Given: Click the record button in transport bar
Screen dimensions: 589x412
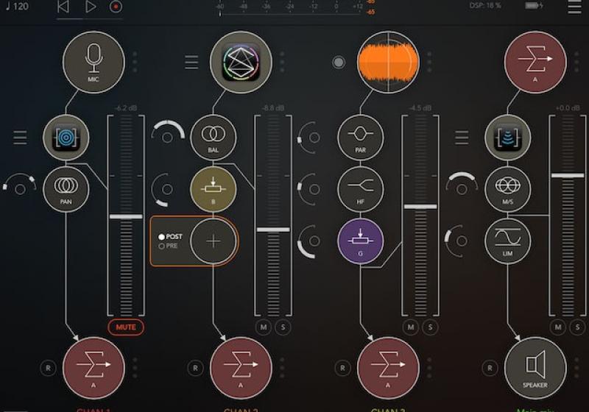Looking at the screenshot, I should pos(116,7).
